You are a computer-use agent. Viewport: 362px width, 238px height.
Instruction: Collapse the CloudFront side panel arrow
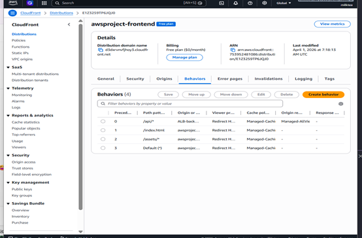tap(69, 24)
